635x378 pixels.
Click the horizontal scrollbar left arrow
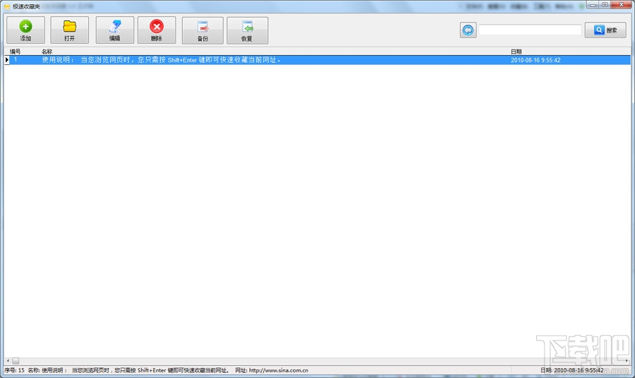(8, 360)
